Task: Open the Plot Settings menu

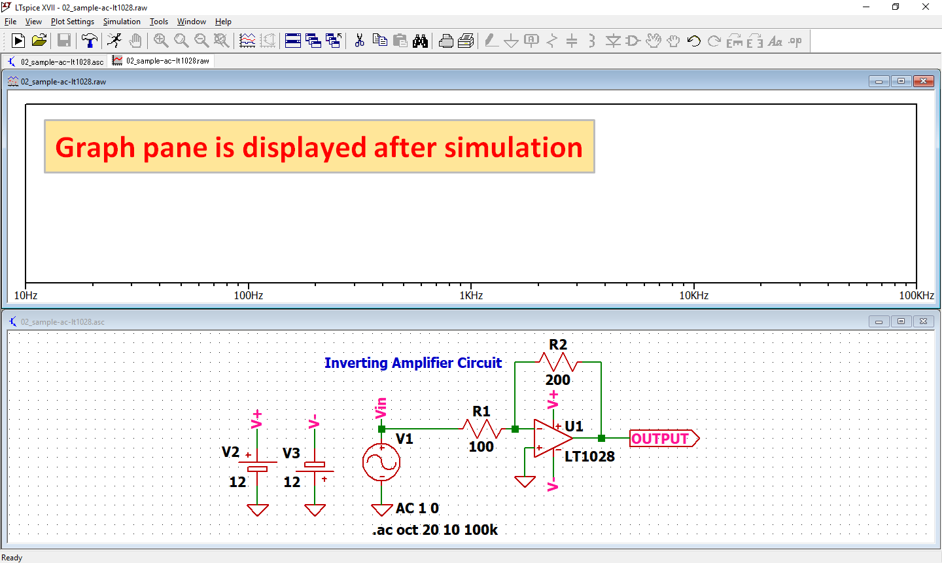Action: click(72, 22)
